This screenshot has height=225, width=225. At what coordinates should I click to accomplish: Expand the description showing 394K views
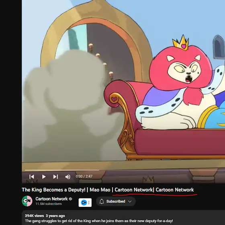coord(123,218)
